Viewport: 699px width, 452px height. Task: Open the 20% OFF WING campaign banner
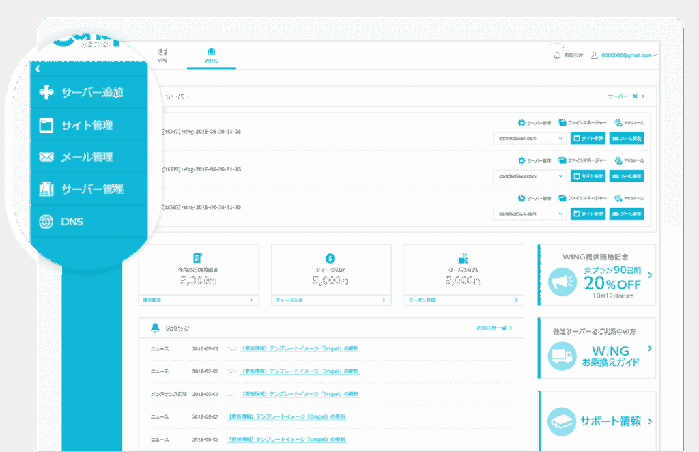596,276
